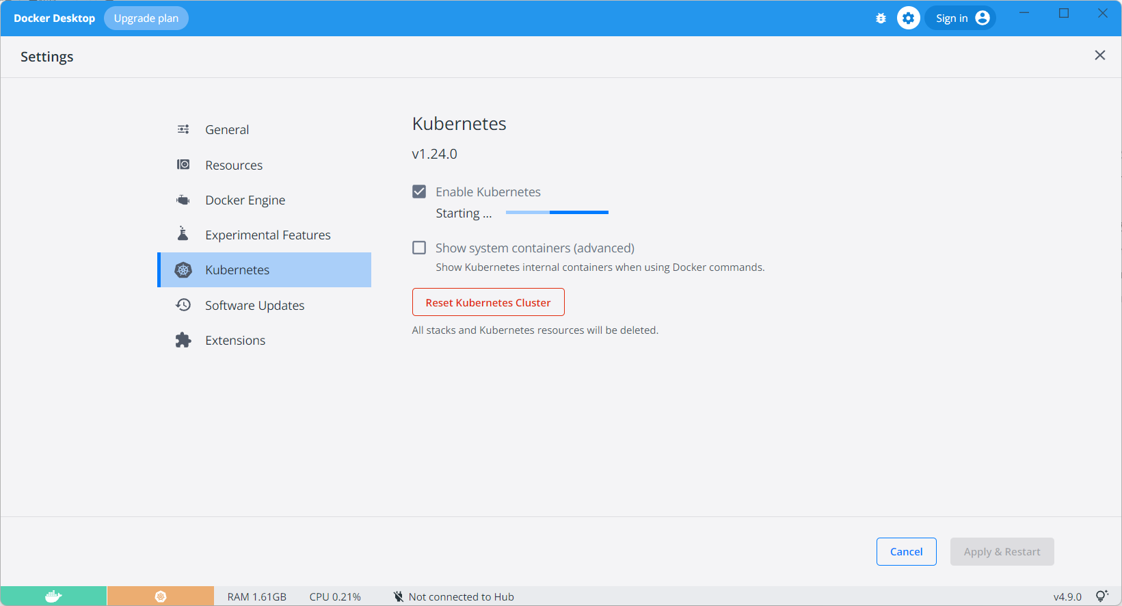Click the Hub disconnected plug icon

(x=399, y=596)
